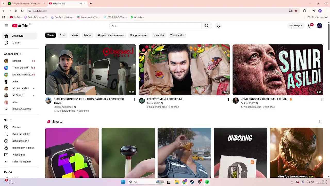Open the WhatsApp bookmark
This screenshot has height=186, width=330.
click(x=137, y=17)
